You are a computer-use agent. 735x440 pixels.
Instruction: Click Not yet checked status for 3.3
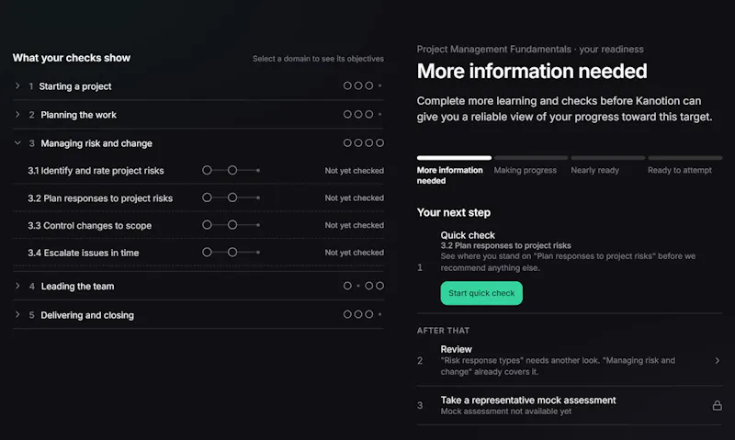pyautogui.click(x=355, y=225)
